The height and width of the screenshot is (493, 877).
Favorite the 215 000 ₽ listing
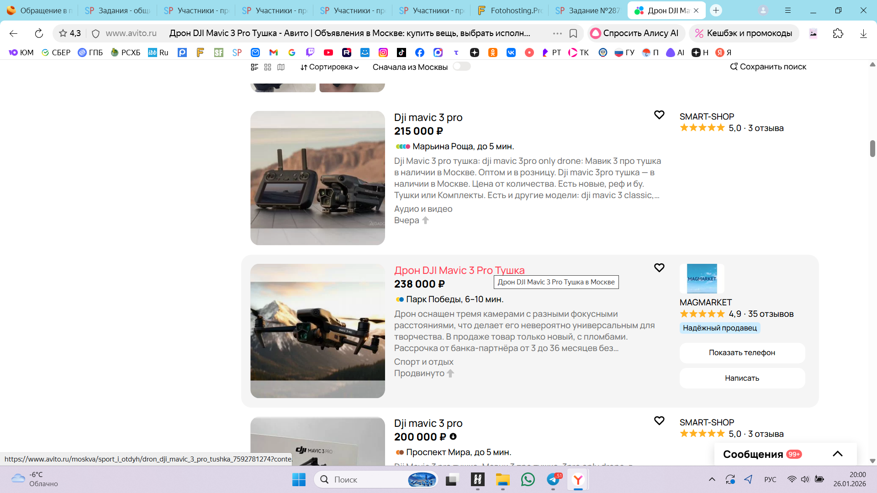[659, 115]
